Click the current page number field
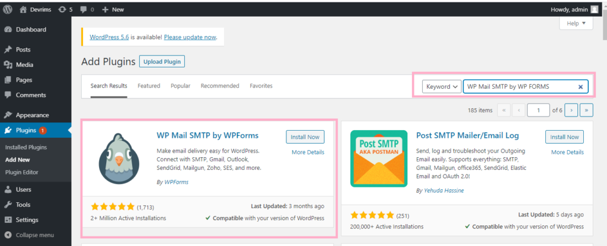The height and width of the screenshot is (246, 607). coord(538,110)
